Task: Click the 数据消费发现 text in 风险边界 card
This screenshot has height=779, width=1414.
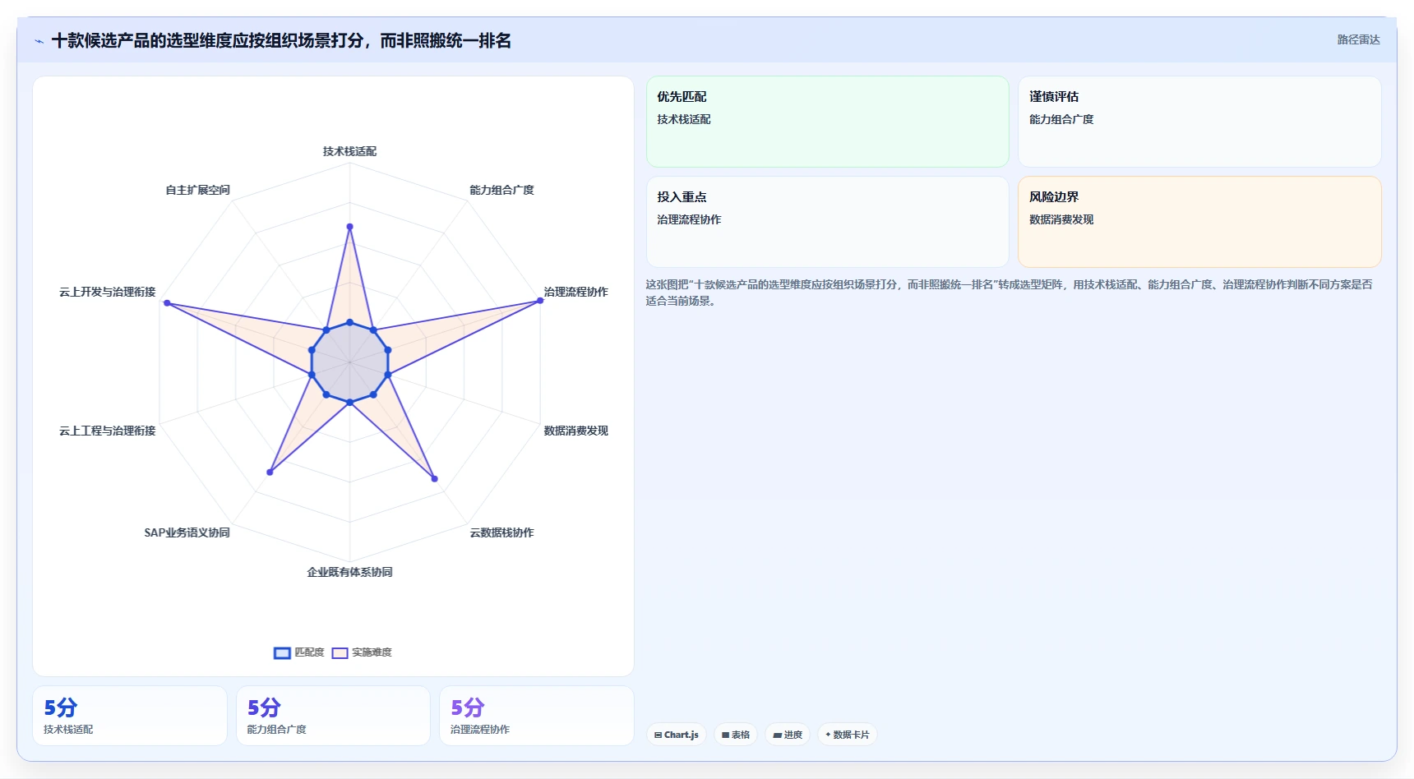Action: click(x=1061, y=219)
